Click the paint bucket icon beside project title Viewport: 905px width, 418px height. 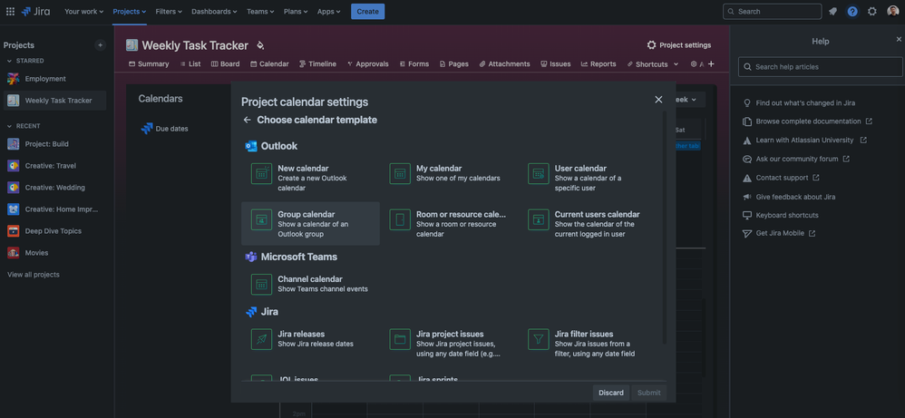(260, 45)
